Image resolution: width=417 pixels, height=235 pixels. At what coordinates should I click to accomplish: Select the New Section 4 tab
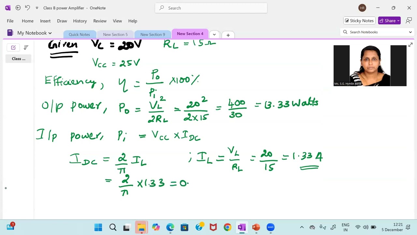(x=190, y=34)
